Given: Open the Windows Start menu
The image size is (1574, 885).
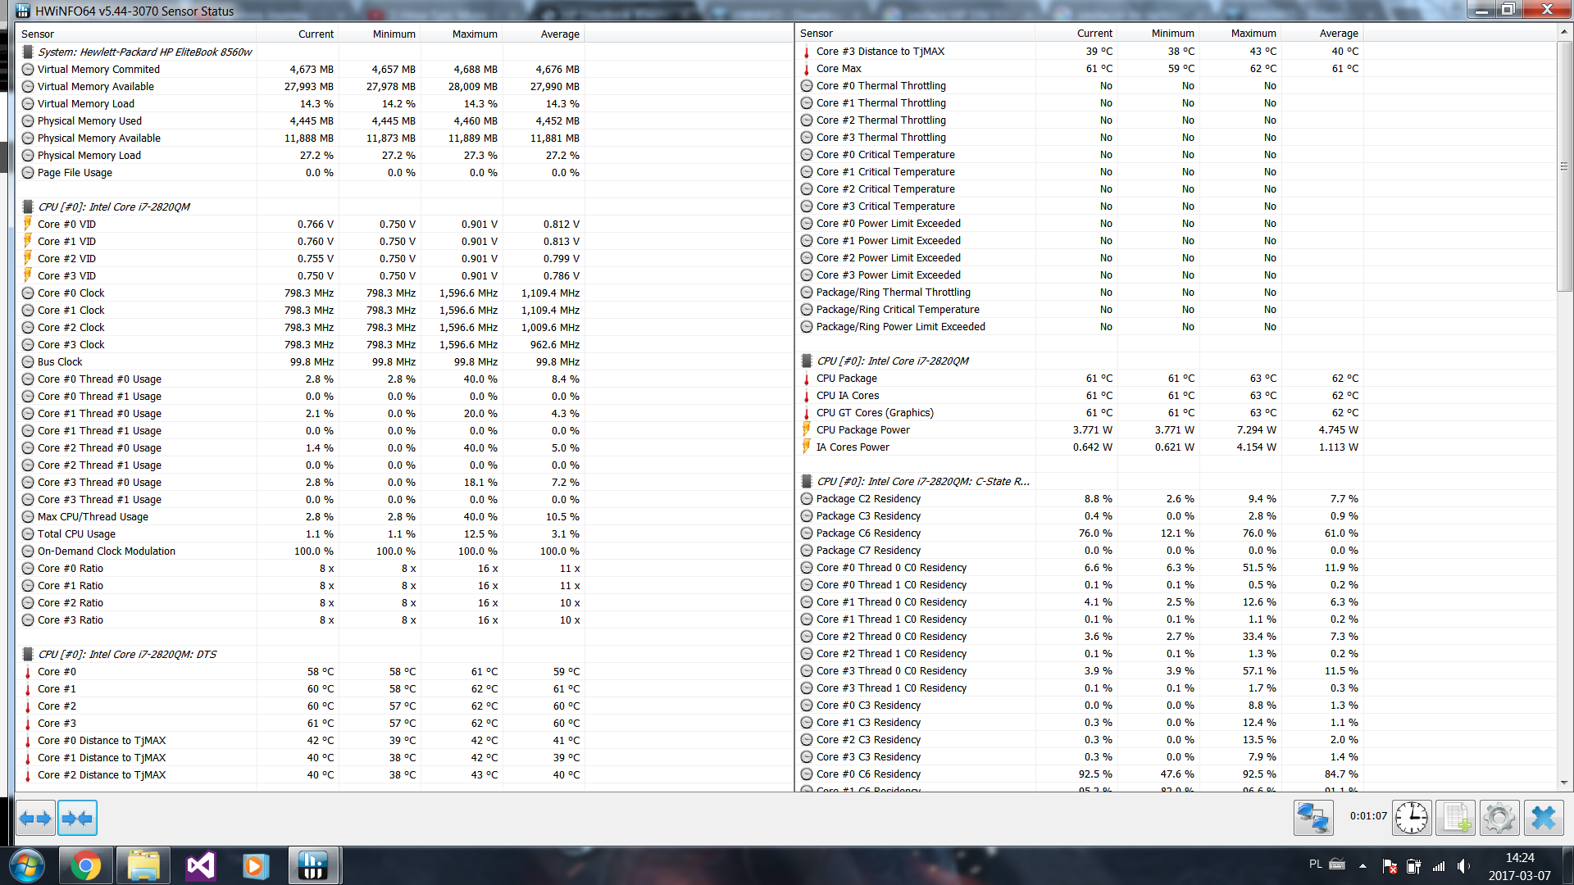Looking at the screenshot, I should 27,865.
